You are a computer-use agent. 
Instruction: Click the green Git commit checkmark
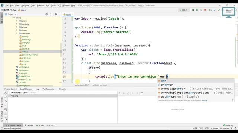click(219, 10)
